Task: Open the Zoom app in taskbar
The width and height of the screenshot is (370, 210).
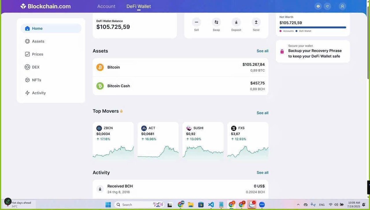Action: click(262, 204)
